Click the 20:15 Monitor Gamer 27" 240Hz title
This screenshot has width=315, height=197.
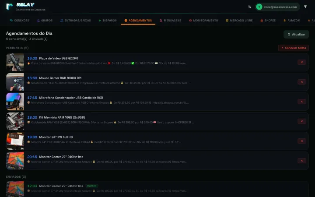coord(61,157)
